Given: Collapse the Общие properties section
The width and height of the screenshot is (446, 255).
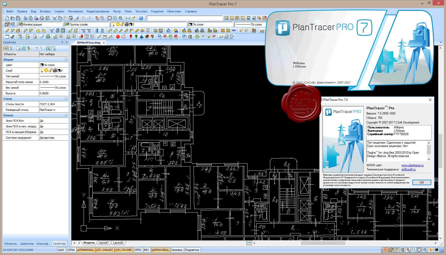Looking at the screenshot, I should click(x=66, y=60).
